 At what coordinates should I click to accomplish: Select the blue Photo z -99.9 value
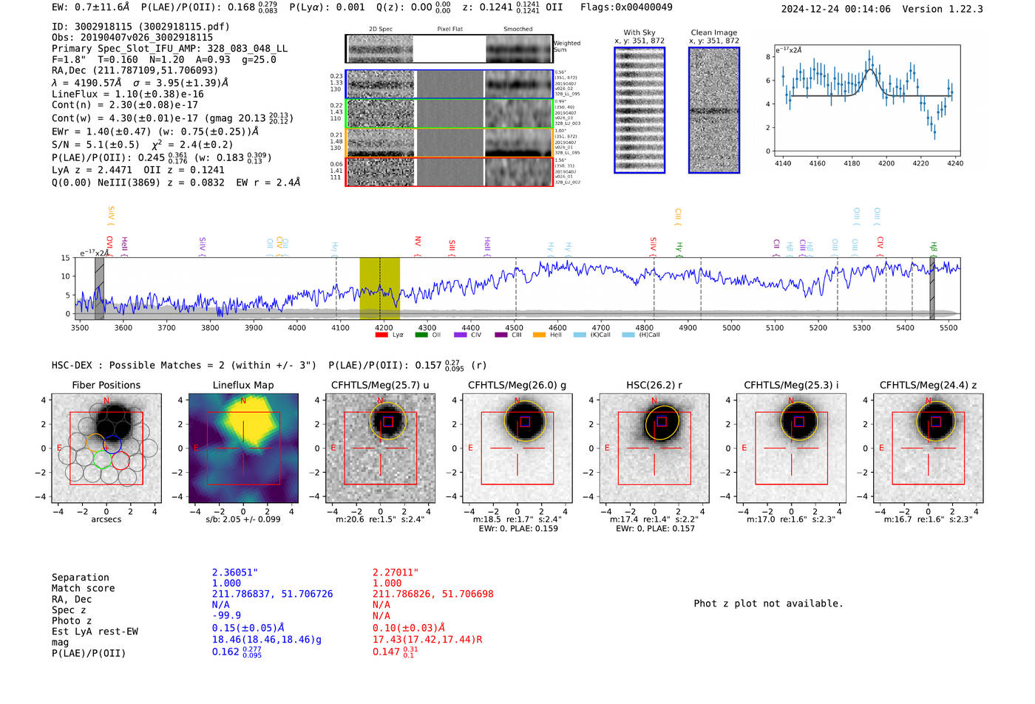pyautogui.click(x=227, y=615)
